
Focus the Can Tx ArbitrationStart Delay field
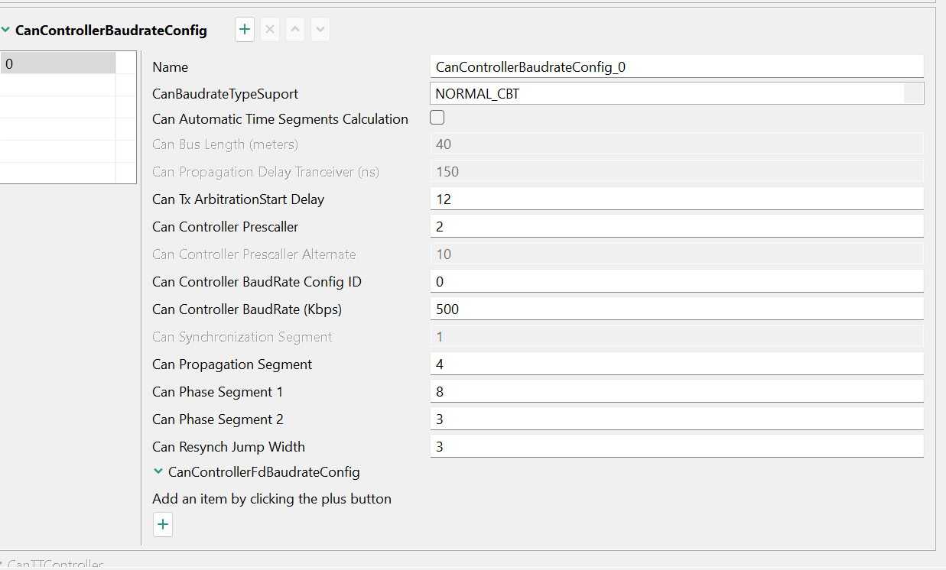tap(676, 199)
